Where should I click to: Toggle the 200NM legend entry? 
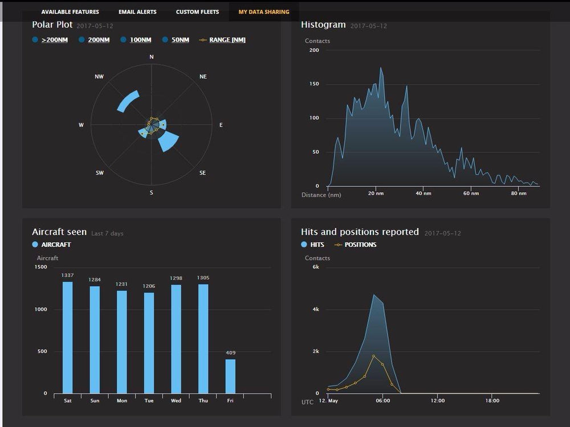[95, 40]
